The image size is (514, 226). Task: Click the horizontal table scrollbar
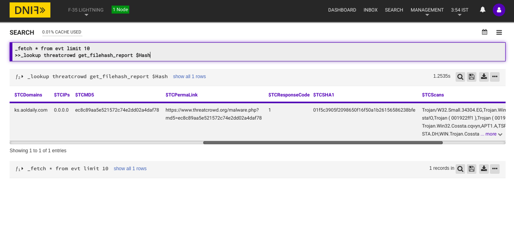[323, 142]
